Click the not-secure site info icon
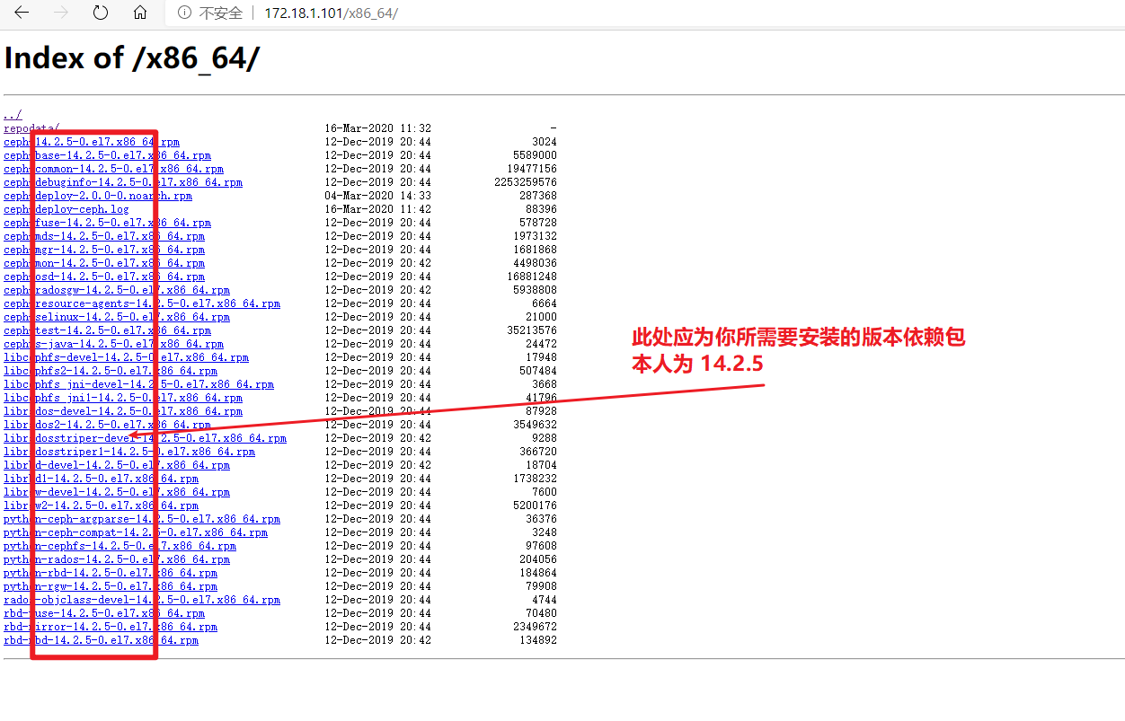This screenshot has width=1125, height=721. [x=184, y=13]
